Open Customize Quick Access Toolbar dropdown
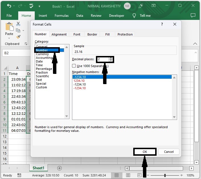Image resolution: width=201 pixels, height=179 pixels. point(39,6)
